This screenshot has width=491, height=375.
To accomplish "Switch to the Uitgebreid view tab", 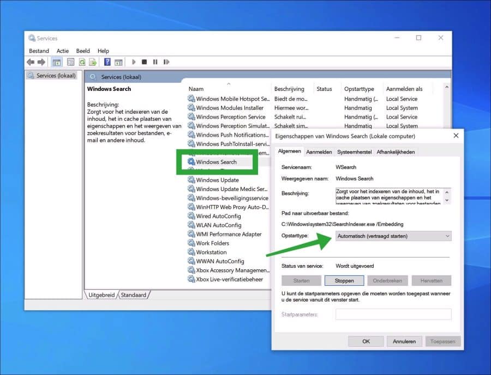I will 101,294.
